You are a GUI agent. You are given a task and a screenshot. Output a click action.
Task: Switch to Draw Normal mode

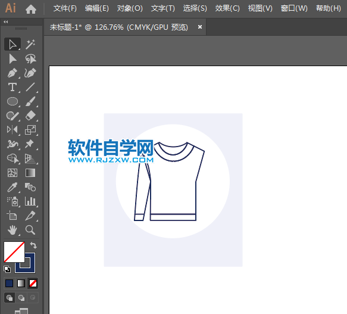point(10,297)
